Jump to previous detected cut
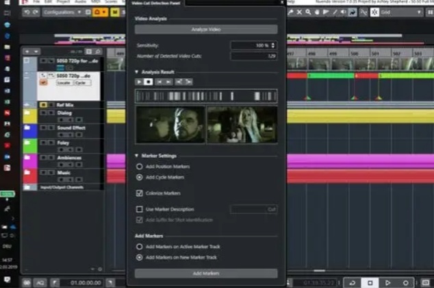Screen dimensions: 434x288 tap(159, 82)
